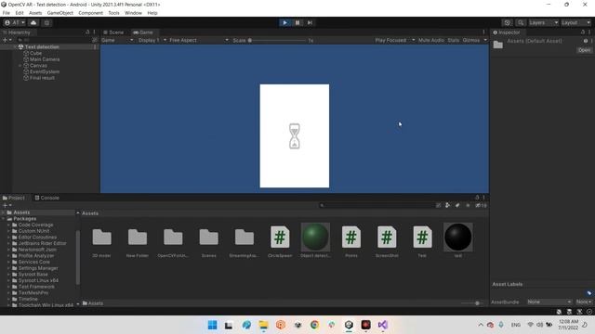The width and height of the screenshot is (595, 334).
Task: Open the global search magnifier icon
Action: coord(521,22)
